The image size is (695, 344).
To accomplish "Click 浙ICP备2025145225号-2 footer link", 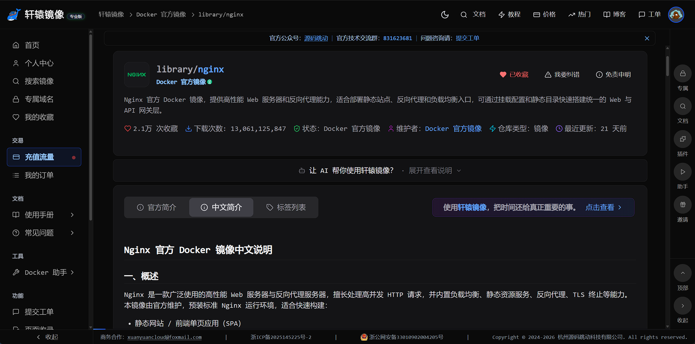I will tap(281, 337).
